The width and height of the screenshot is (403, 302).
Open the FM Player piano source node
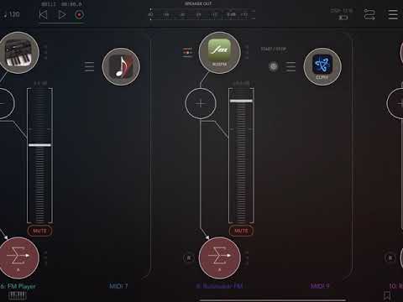pyautogui.click(x=18, y=53)
